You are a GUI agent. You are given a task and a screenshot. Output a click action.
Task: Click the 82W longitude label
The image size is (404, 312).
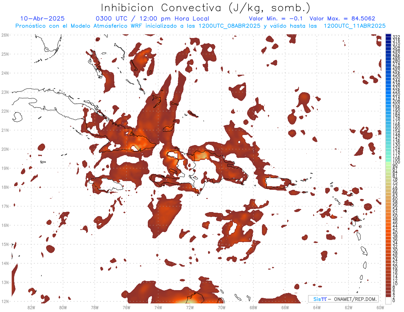point(31,307)
